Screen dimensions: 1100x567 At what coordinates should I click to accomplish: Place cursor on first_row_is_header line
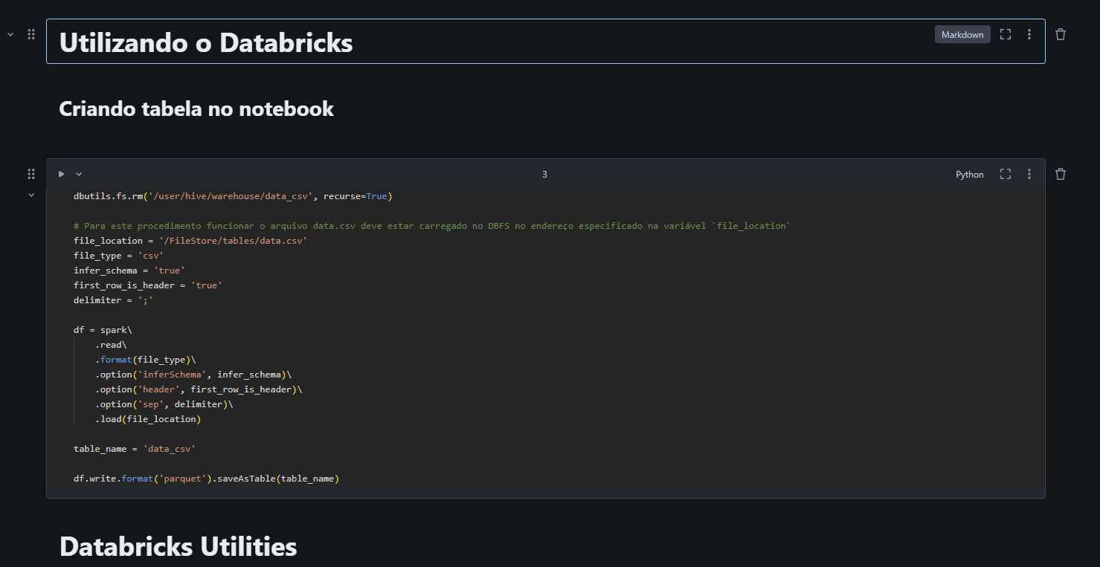(148, 285)
